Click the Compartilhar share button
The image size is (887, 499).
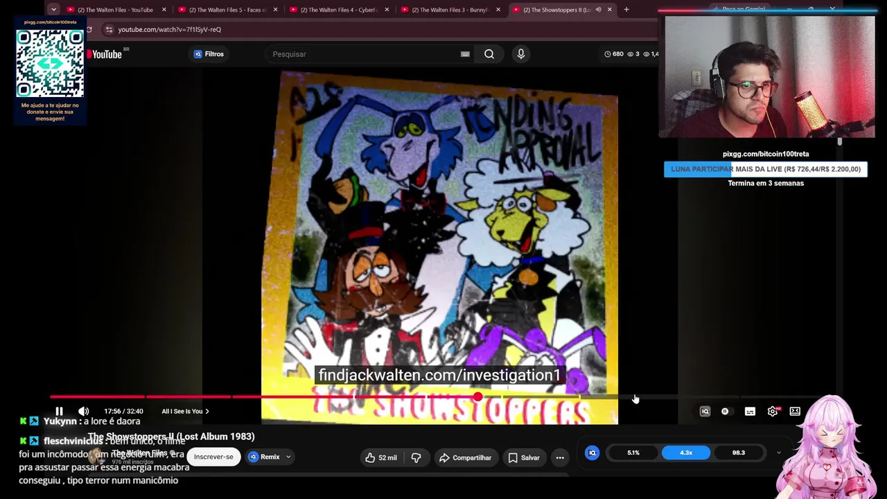tap(465, 457)
